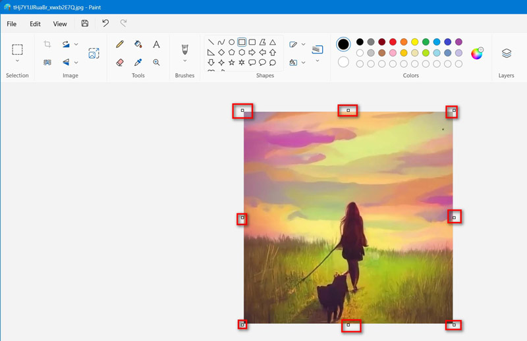Choose the Rounded rectangle shape
The width and height of the screenshot is (527, 341).
(252, 42)
